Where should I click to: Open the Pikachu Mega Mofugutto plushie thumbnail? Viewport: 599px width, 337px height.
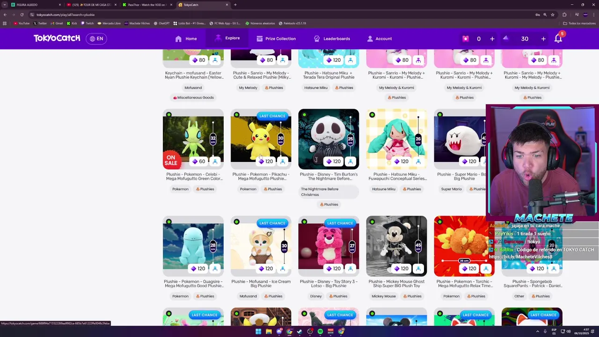tap(261, 139)
